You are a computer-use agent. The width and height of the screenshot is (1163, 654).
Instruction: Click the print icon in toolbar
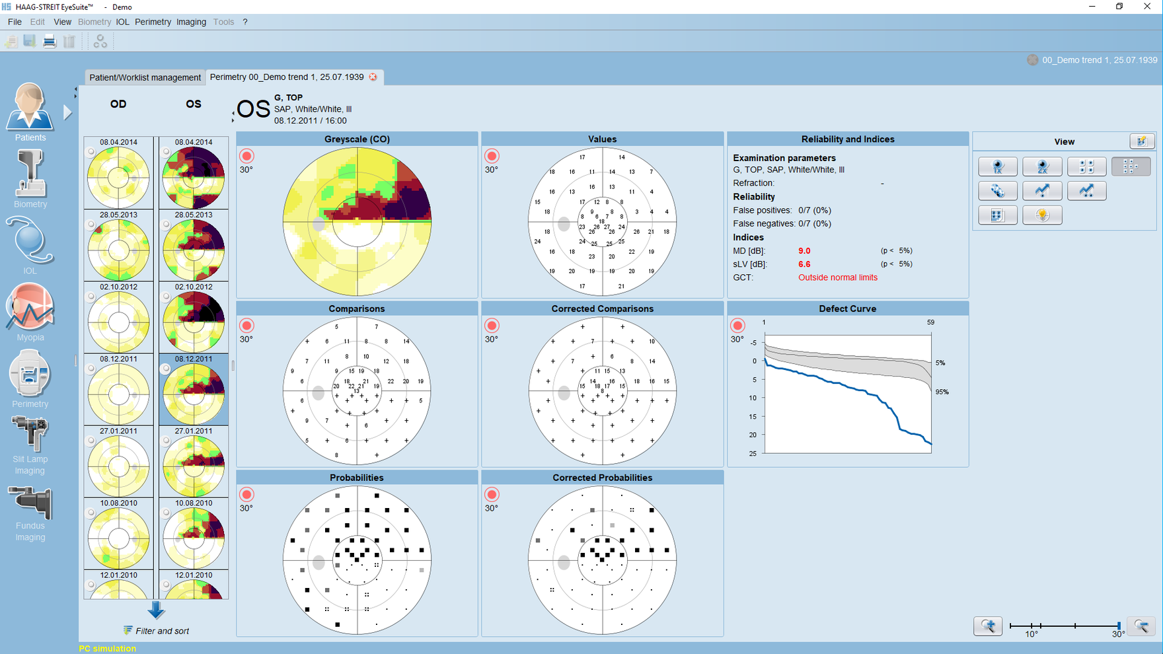coord(50,42)
